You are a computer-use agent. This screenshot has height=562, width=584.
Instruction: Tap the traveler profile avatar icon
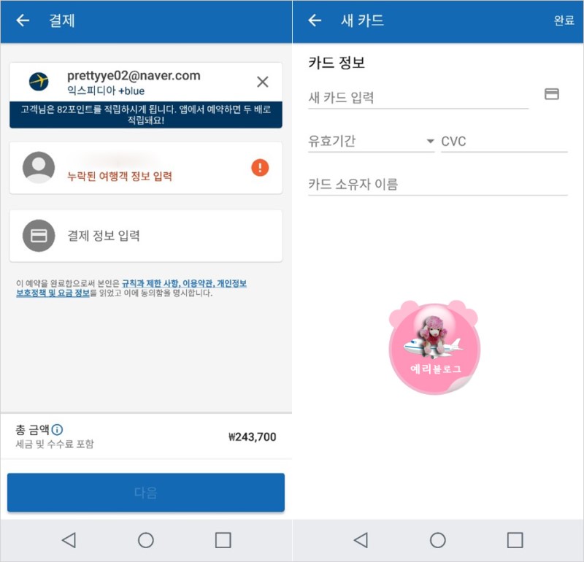pyautogui.click(x=39, y=167)
